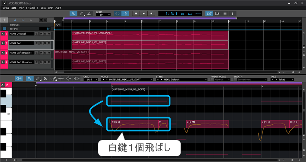Viewport: 306px width, 162px height.
Task: Click the TEMPO row's blue square icon
Action: click(x=4, y=29)
